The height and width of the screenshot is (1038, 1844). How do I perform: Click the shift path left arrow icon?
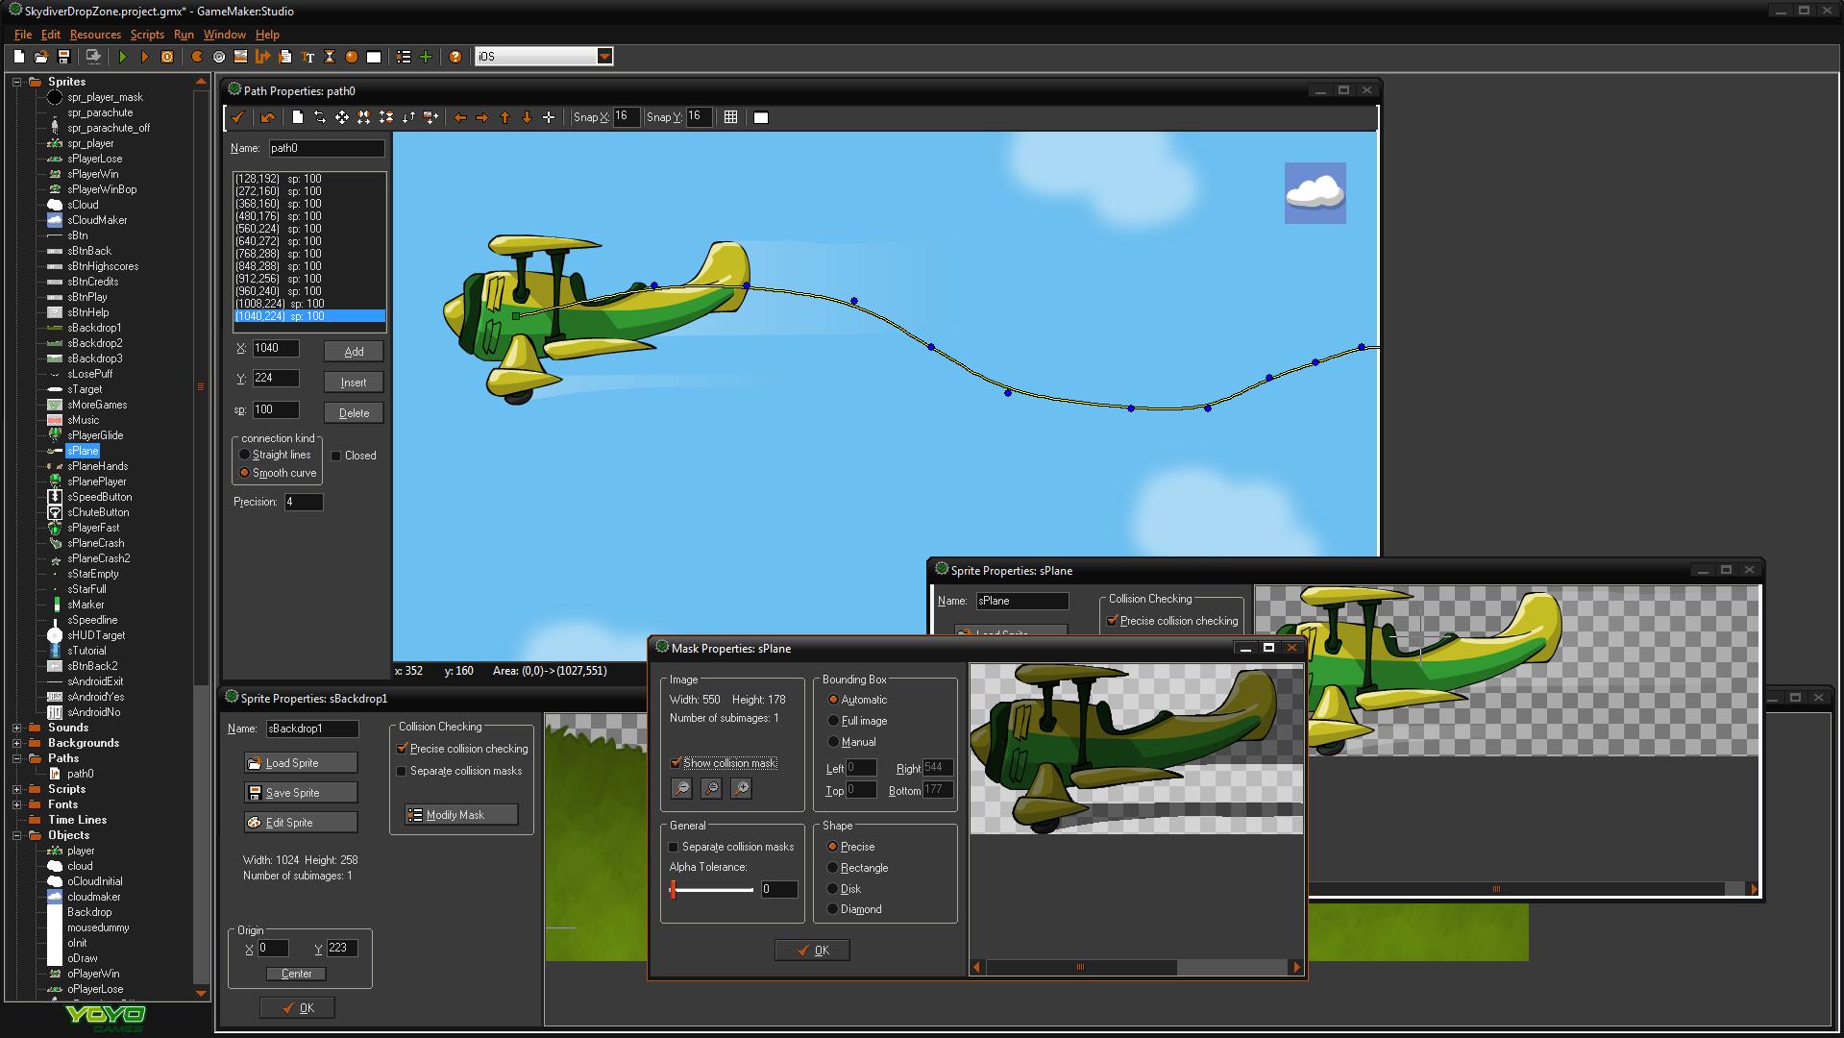coord(460,117)
